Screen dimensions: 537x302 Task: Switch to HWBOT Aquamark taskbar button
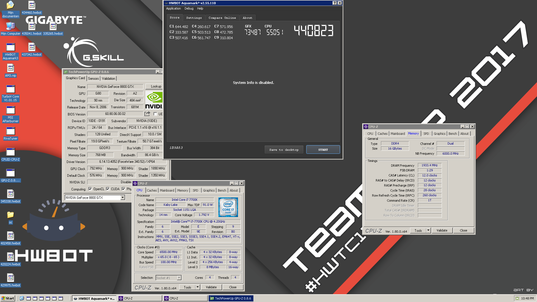94,298
